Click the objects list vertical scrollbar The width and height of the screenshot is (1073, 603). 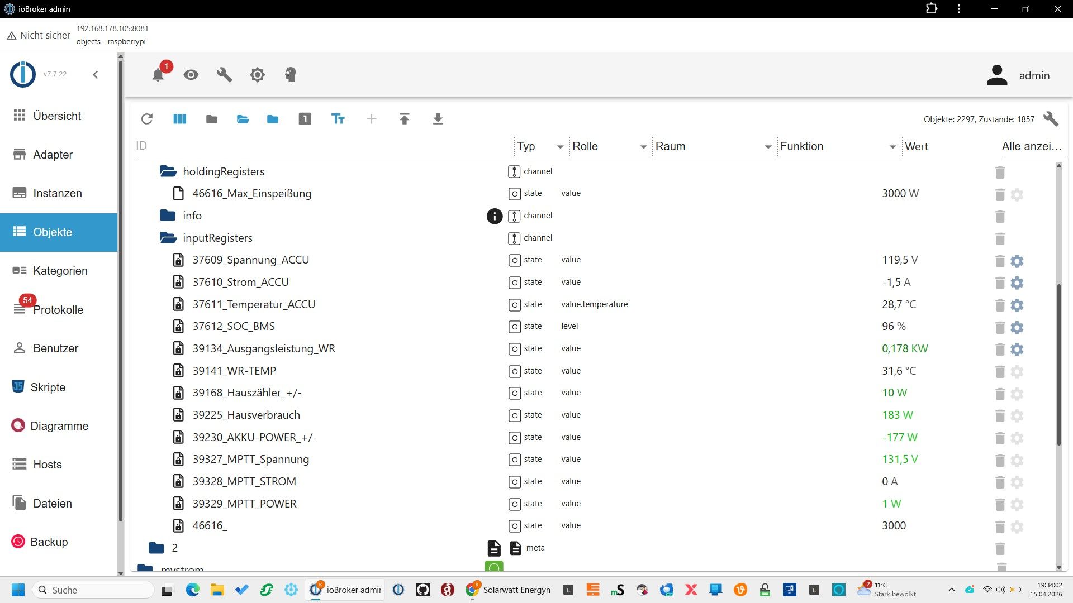[x=1058, y=366]
